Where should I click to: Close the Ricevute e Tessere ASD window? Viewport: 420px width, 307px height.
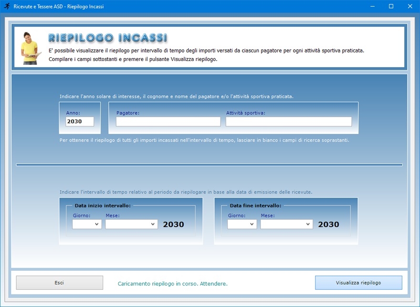tap(410, 6)
